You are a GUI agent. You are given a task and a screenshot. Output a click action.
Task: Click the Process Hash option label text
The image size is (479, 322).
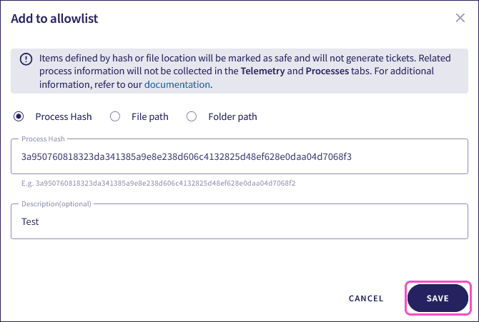tap(64, 116)
